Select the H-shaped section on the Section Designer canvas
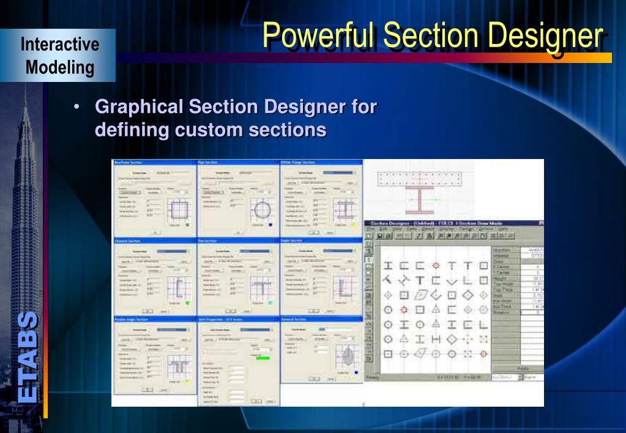 point(436,339)
